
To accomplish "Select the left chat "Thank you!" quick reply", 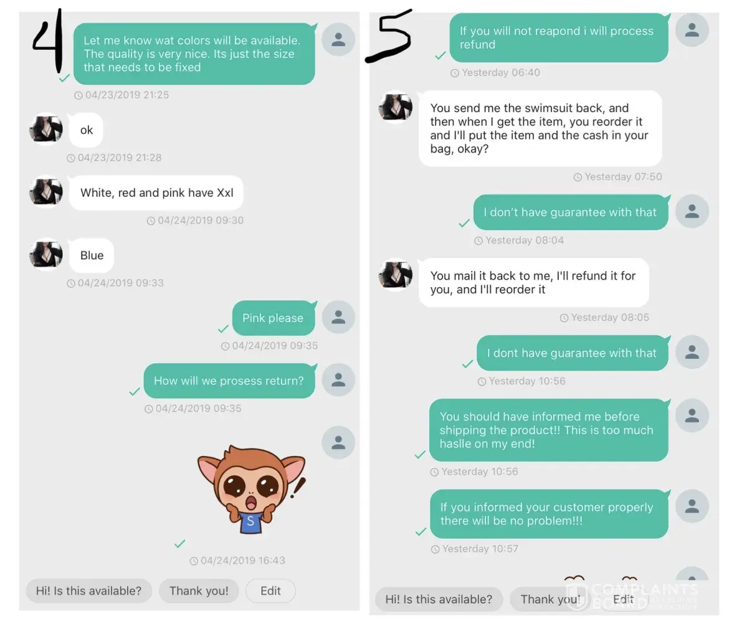I will pos(199,591).
